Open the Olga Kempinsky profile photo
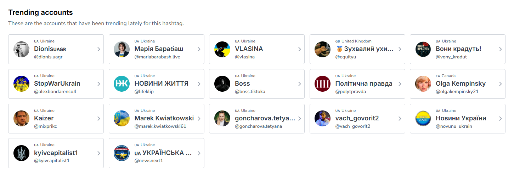Image resolution: width=514 pixels, height=177 pixels. [423, 84]
